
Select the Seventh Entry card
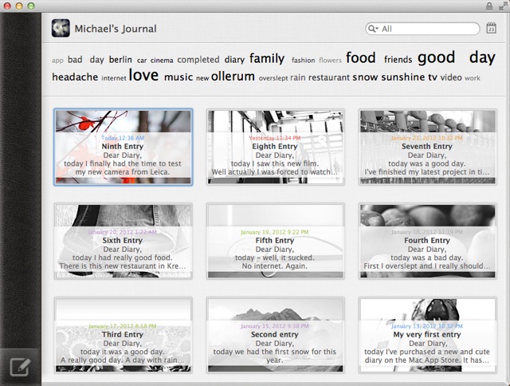(427, 148)
